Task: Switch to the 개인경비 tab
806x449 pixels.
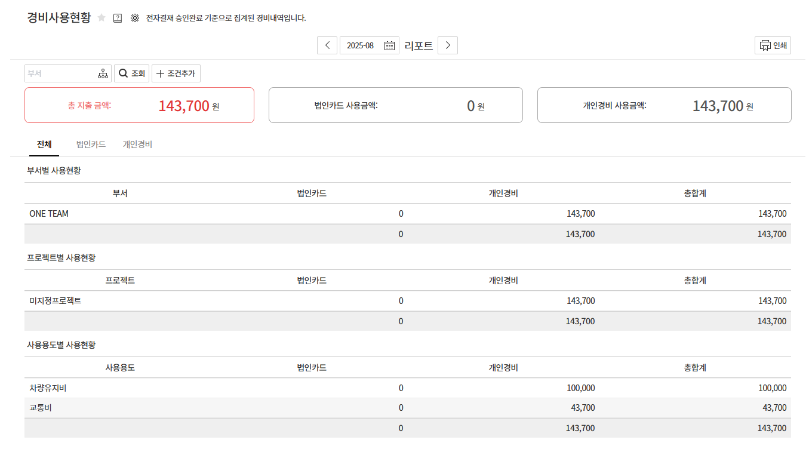Action: 137,144
